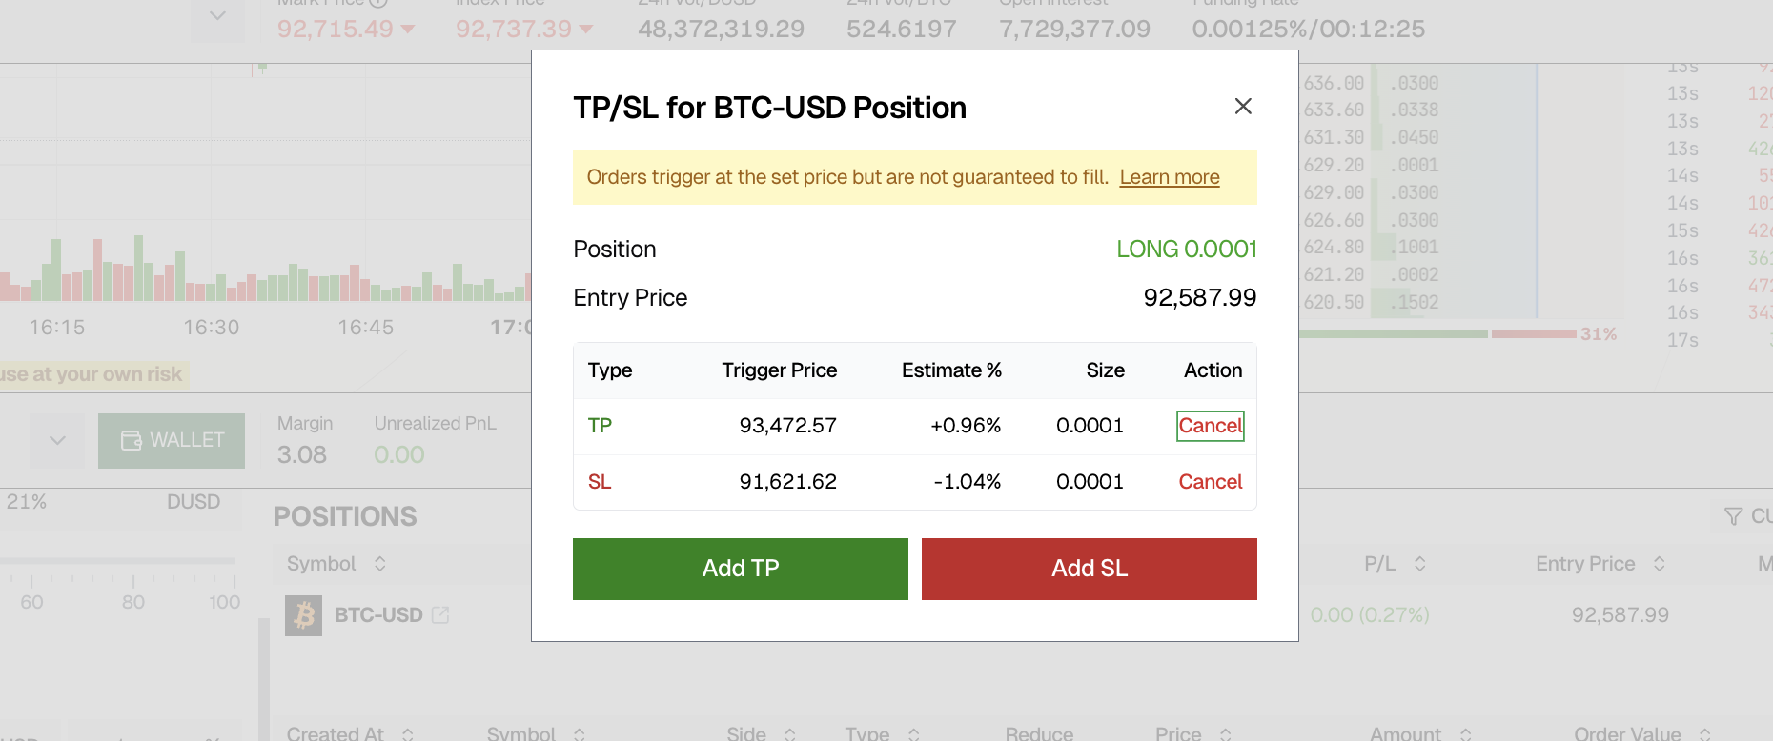Sort orders by the Created At column

[x=408, y=733]
